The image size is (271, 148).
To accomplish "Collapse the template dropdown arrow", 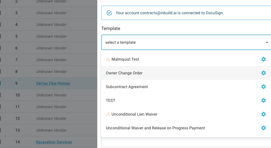I will point(267,42).
